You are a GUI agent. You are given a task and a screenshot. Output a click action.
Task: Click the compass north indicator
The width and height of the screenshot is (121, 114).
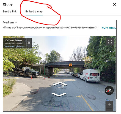tap(109, 91)
